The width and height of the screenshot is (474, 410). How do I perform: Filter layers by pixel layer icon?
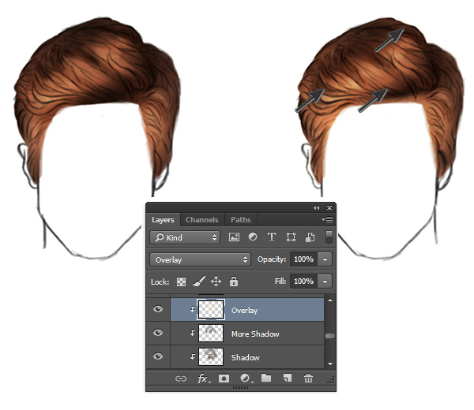(x=234, y=237)
